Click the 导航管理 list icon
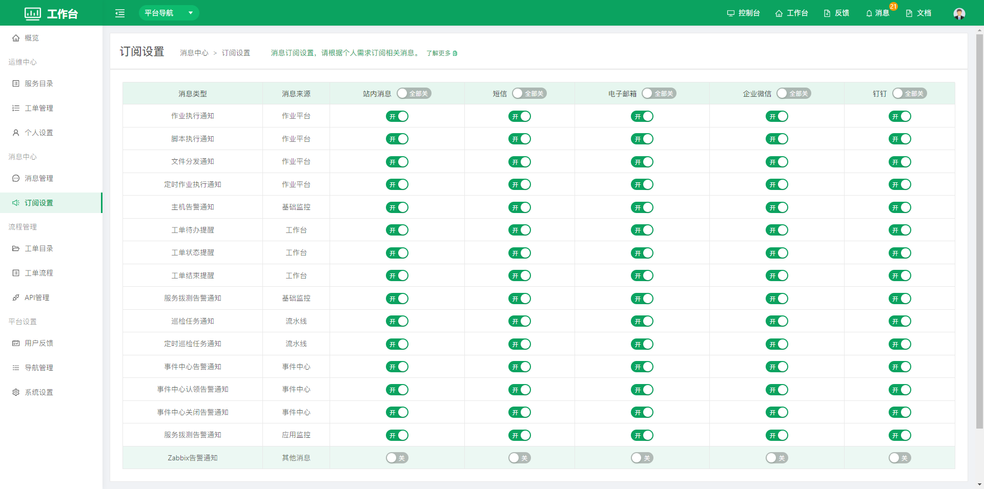 tap(16, 368)
